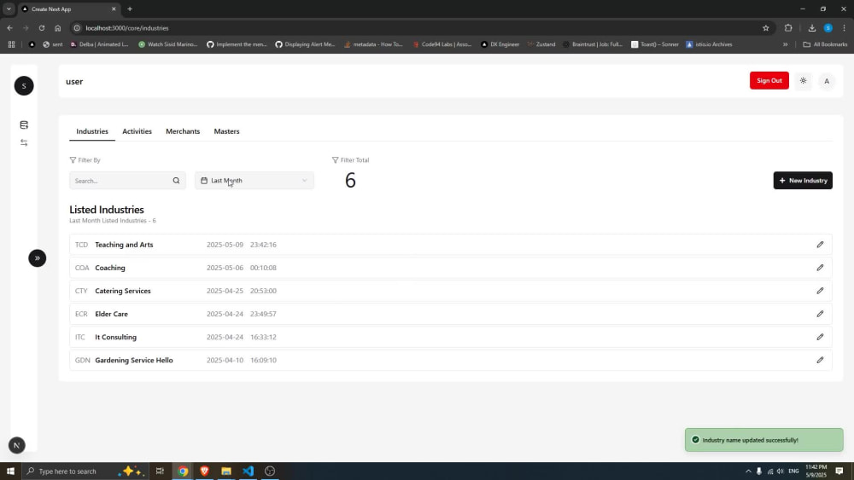Go back in browser history
Screen dimensions: 854x480
pyautogui.click(x=9, y=28)
